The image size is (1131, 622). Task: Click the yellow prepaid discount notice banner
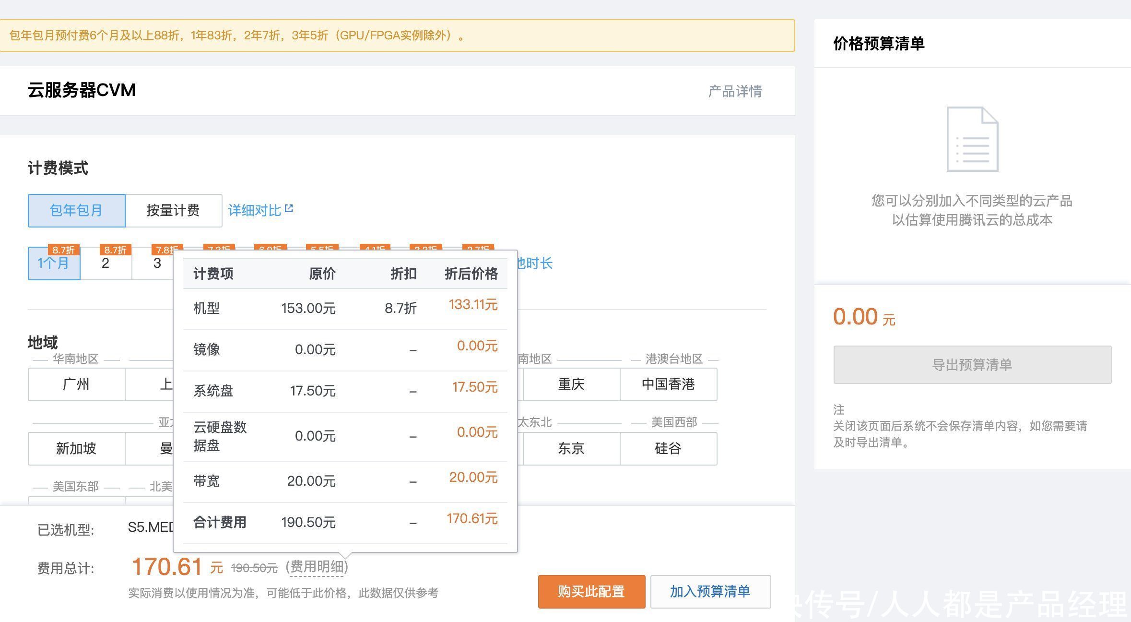[397, 36]
